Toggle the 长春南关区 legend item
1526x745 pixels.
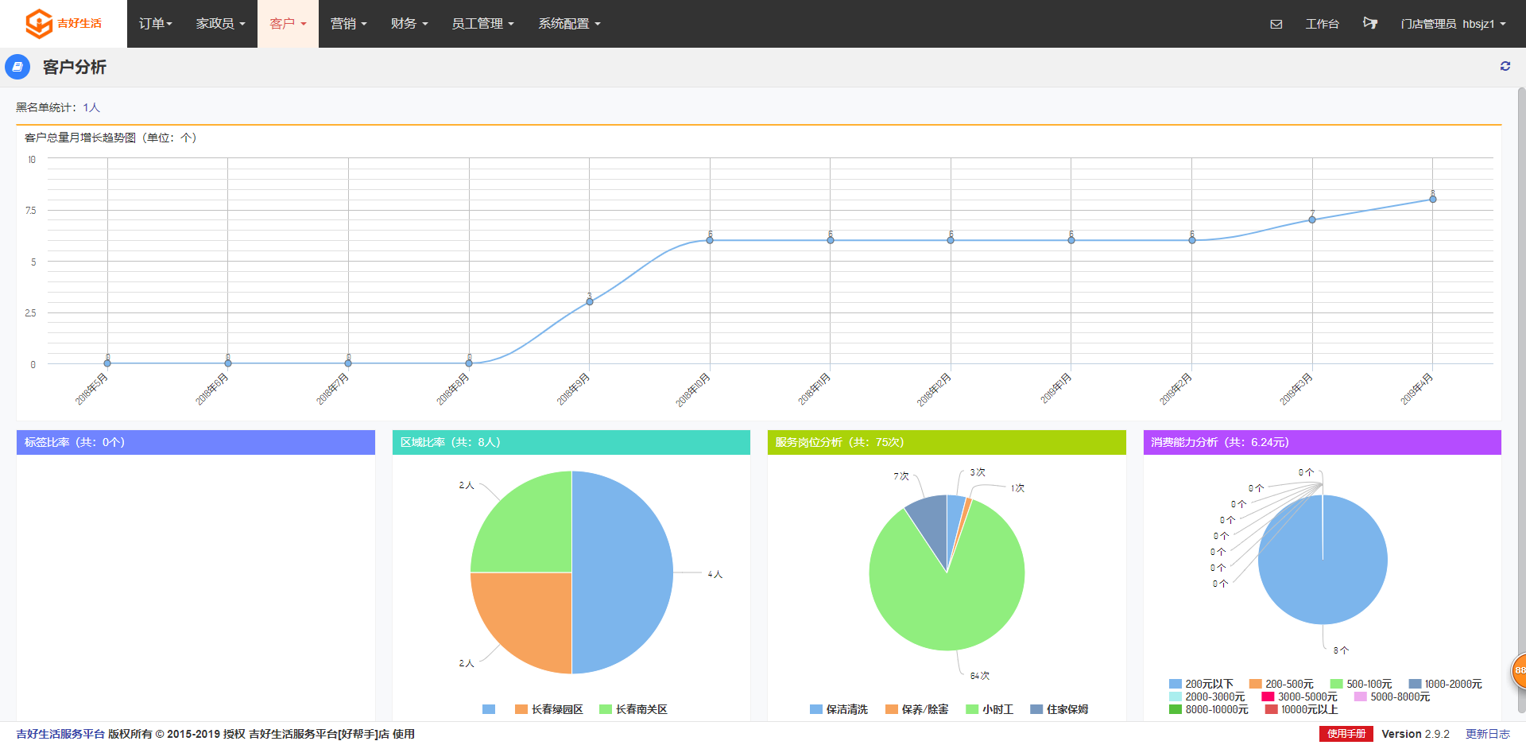[x=633, y=709]
